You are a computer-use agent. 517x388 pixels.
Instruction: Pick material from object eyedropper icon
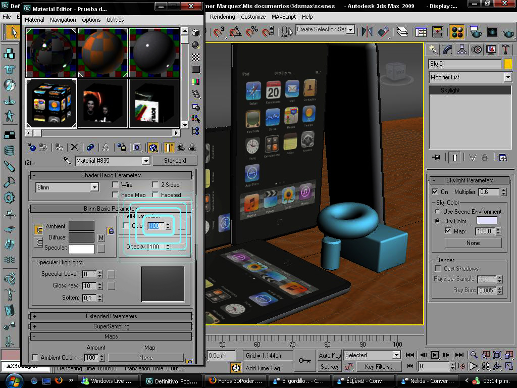(x=67, y=161)
